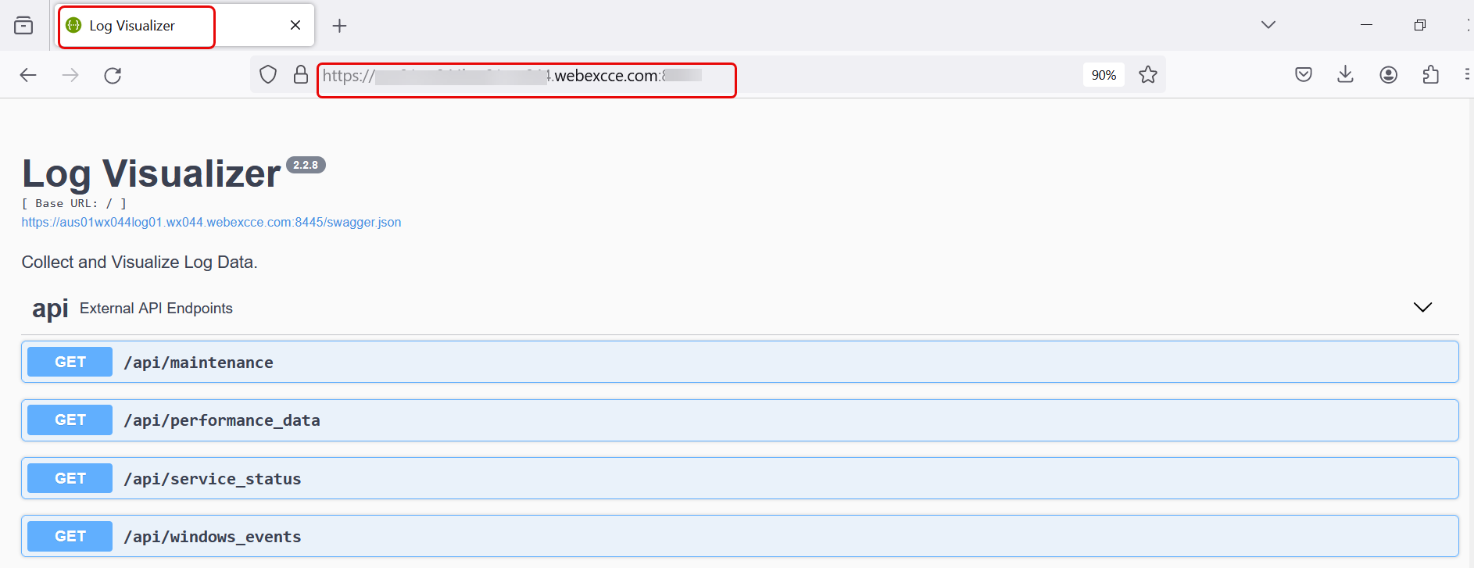Save page to Pocket
This screenshot has height=568, width=1474.
tap(1304, 75)
